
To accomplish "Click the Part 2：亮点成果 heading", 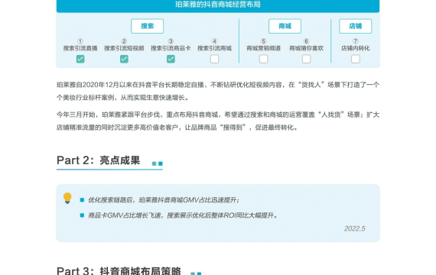I will pos(99,160).
